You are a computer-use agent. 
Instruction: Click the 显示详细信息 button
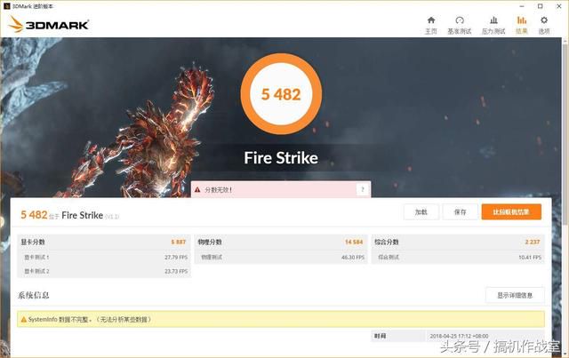click(x=515, y=295)
